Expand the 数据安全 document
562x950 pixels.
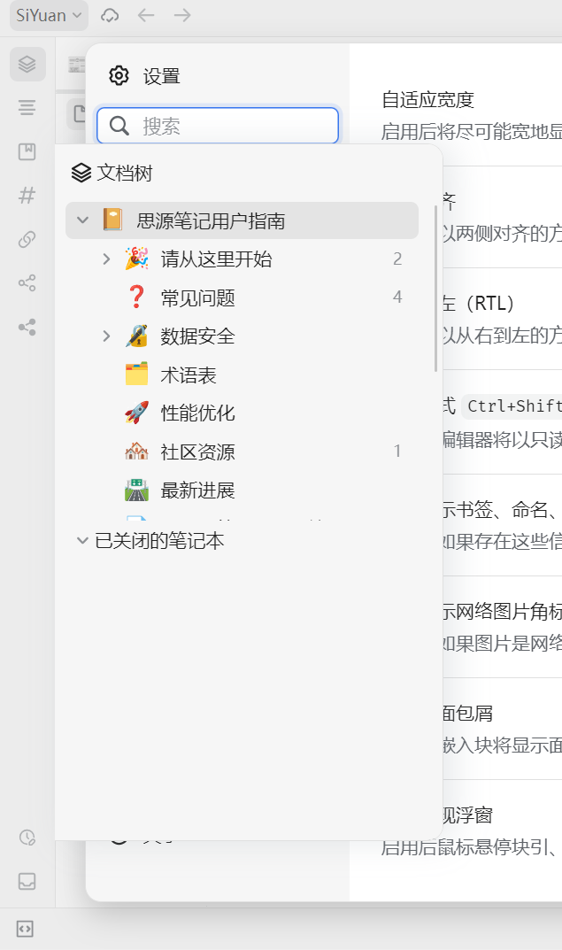(x=106, y=336)
